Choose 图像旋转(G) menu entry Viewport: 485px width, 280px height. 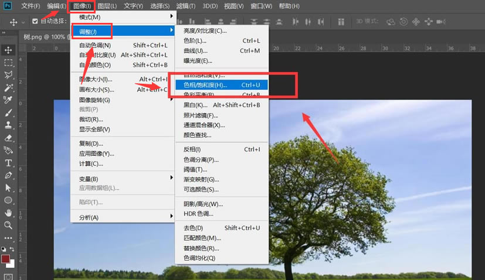123,100
